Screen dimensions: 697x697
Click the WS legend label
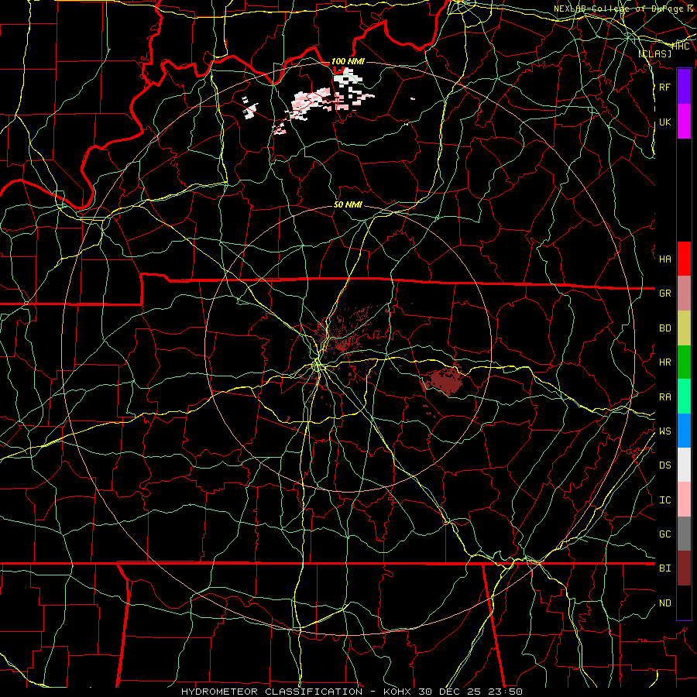(664, 431)
